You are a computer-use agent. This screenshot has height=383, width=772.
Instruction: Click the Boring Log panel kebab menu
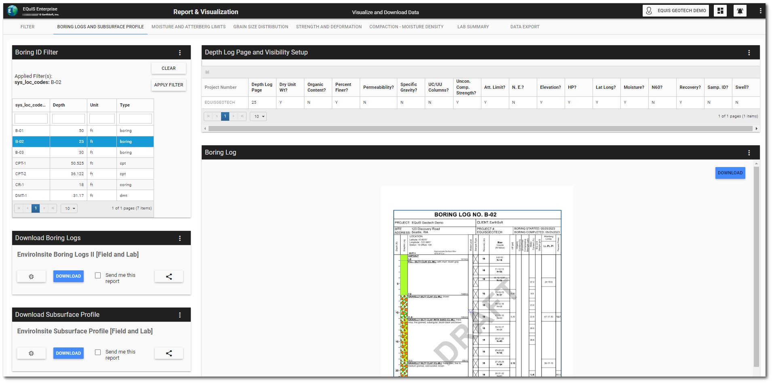(x=749, y=153)
